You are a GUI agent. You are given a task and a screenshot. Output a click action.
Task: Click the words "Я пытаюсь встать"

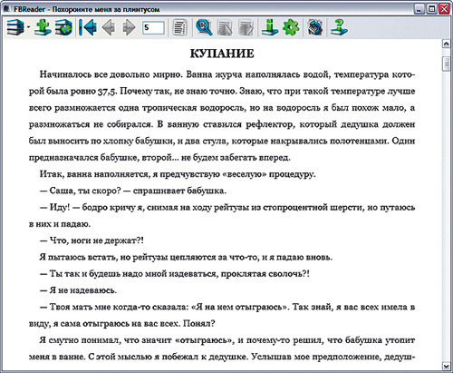click(78, 258)
